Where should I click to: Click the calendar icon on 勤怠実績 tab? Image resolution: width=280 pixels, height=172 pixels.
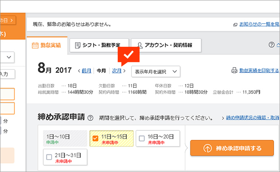[35, 46]
